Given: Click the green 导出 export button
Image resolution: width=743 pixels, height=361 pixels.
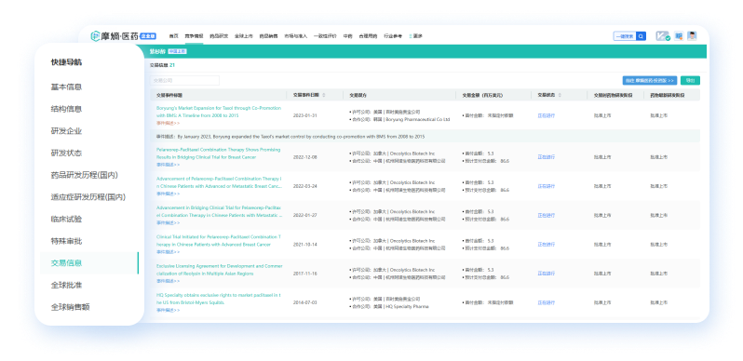Looking at the screenshot, I should click(x=690, y=81).
